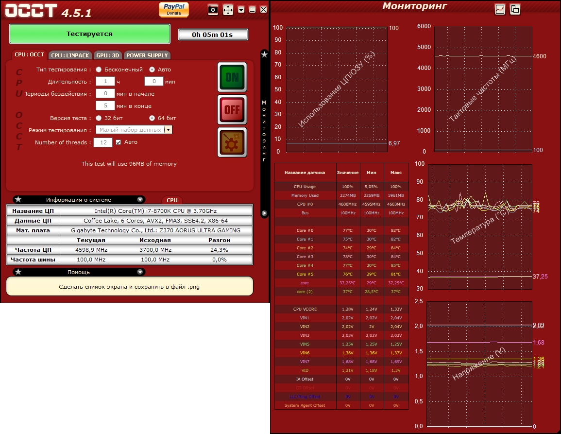Click the move window arrows icon
The height and width of the screenshot is (434, 561).
pyautogui.click(x=228, y=10)
